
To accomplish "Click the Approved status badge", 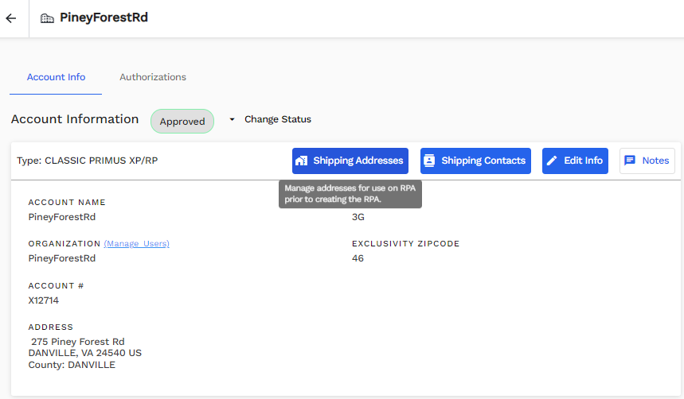I will coord(182,121).
